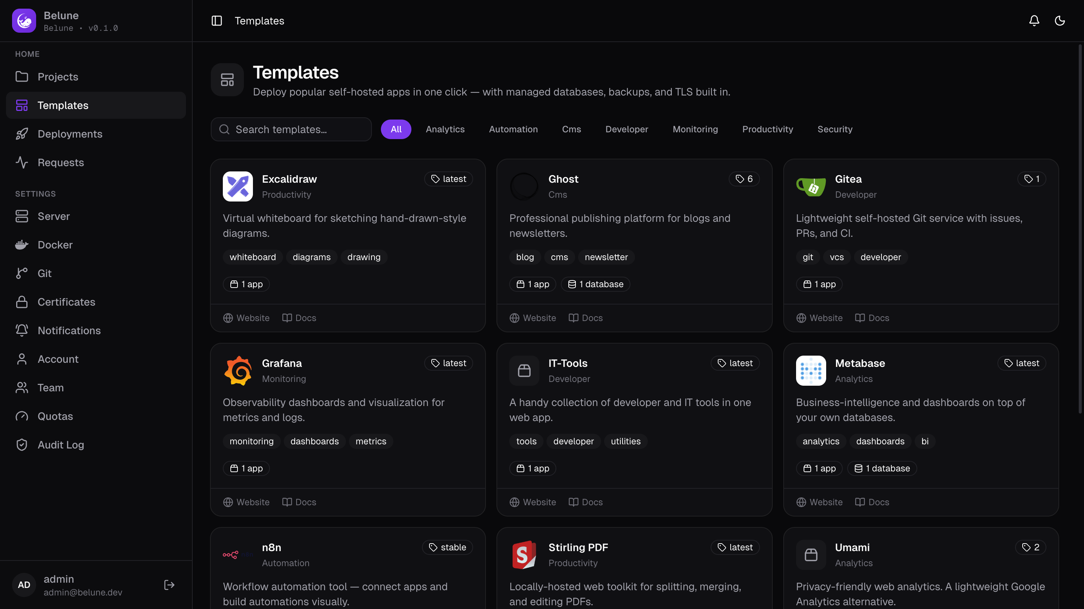
Task: Focus the Search templates field
Action: click(x=291, y=129)
